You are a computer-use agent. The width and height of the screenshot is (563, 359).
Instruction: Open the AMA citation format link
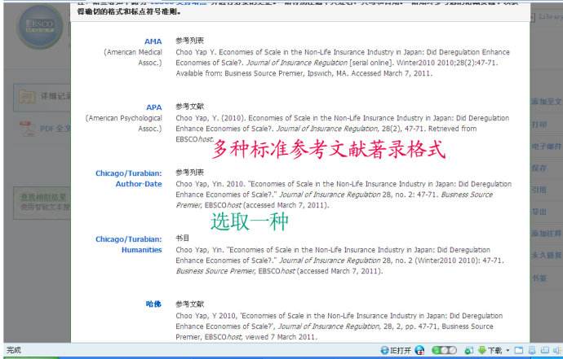[153, 42]
